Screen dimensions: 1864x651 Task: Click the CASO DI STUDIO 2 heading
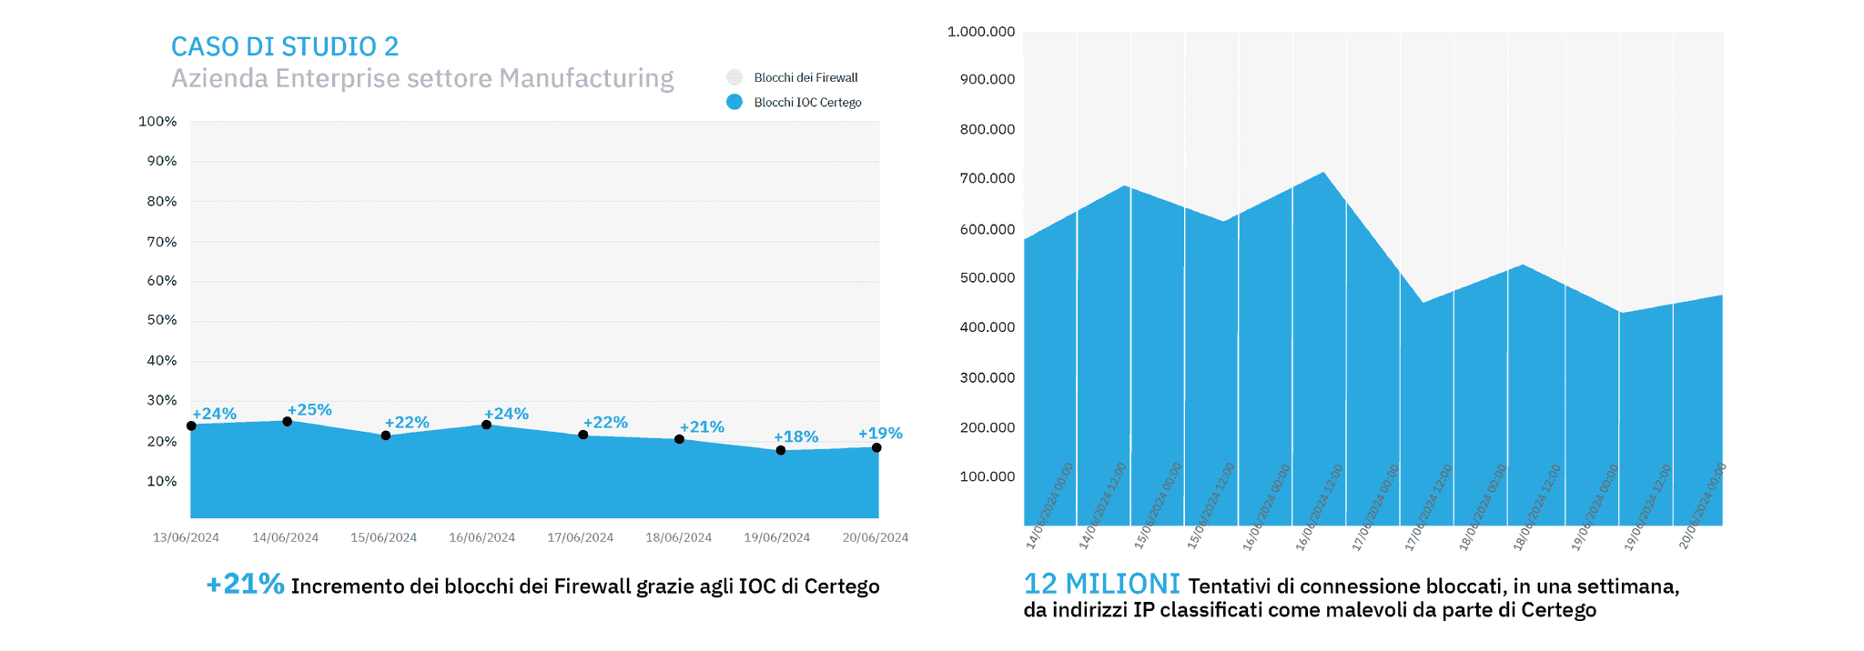tap(285, 46)
